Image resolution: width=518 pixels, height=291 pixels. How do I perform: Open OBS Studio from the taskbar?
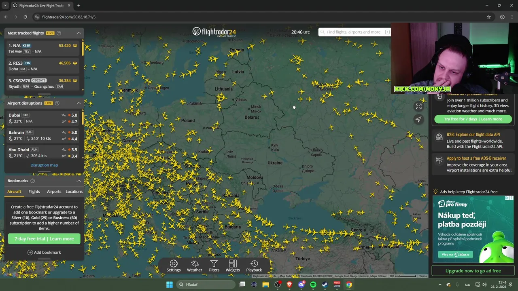click(278, 285)
